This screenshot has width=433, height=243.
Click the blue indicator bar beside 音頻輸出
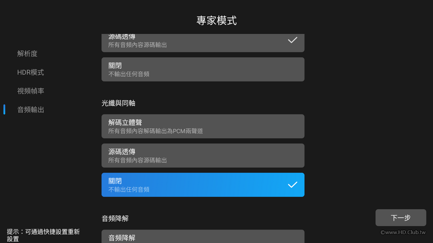click(4, 109)
